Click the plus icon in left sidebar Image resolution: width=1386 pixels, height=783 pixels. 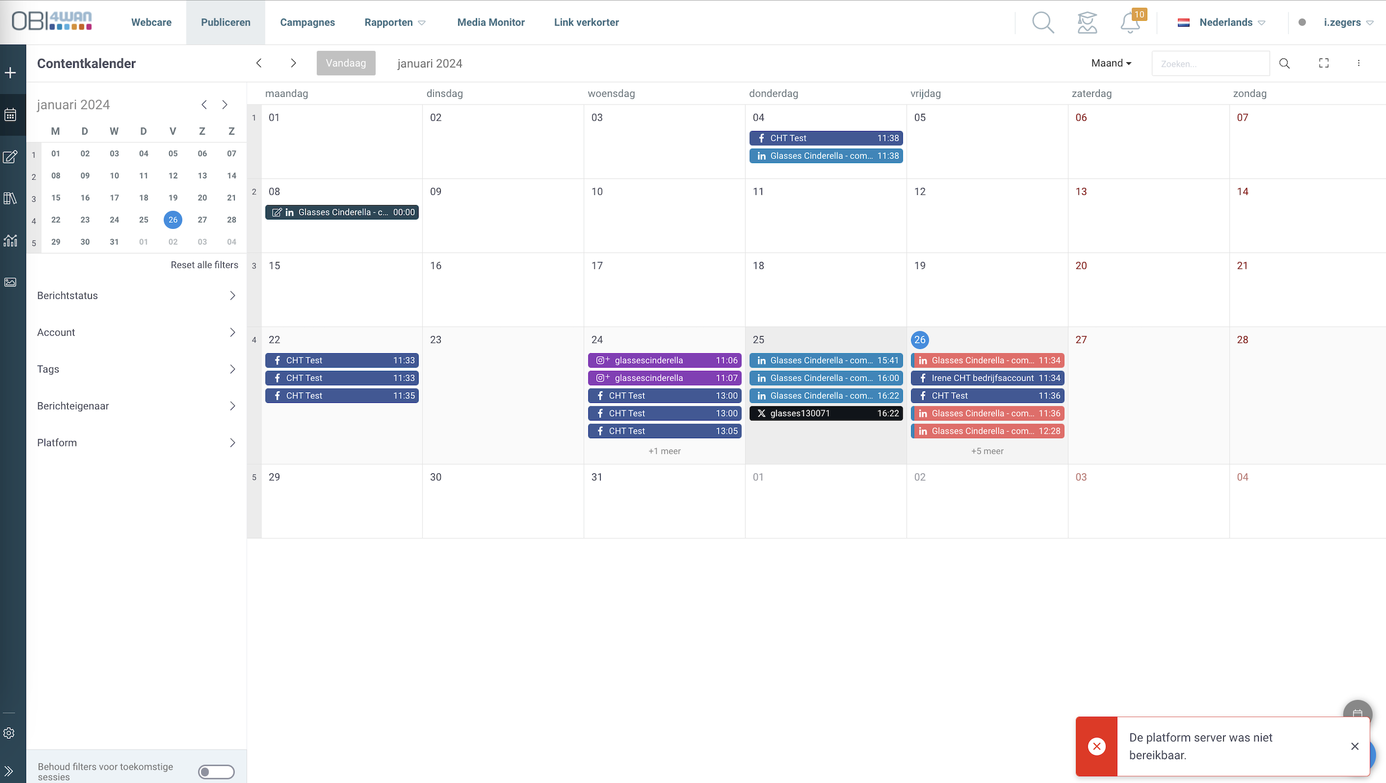pos(10,72)
